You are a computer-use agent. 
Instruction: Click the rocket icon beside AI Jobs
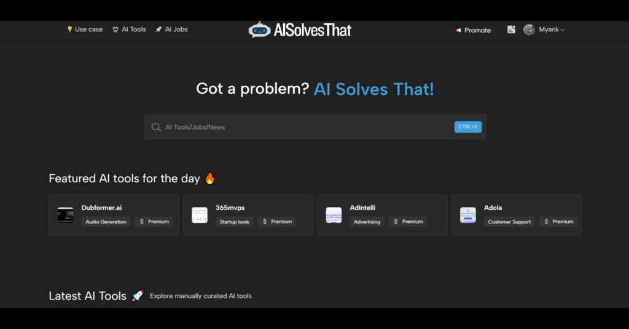pyautogui.click(x=158, y=29)
